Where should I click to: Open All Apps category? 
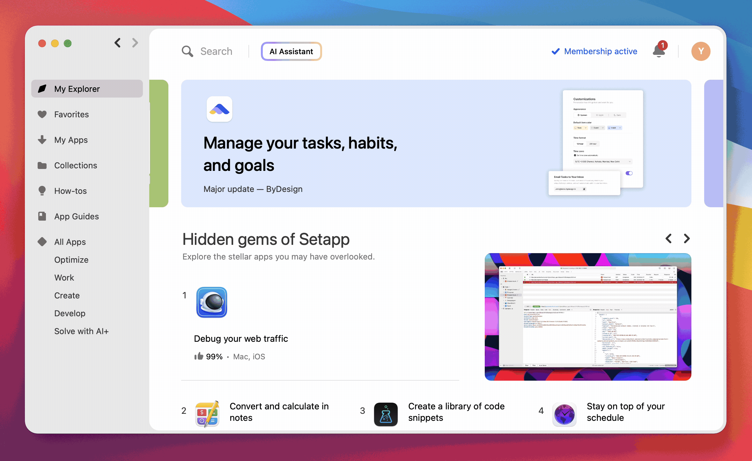pyautogui.click(x=70, y=242)
